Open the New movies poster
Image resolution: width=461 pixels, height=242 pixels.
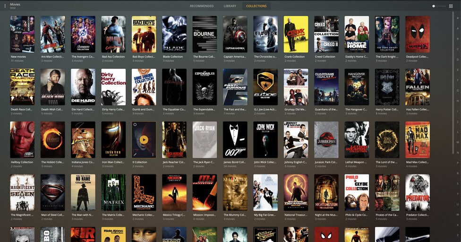tap(22, 35)
